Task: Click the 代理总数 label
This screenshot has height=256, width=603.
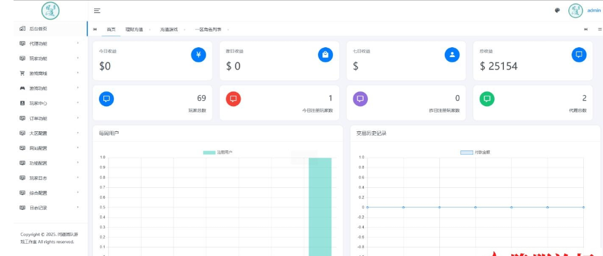Action: click(578, 111)
